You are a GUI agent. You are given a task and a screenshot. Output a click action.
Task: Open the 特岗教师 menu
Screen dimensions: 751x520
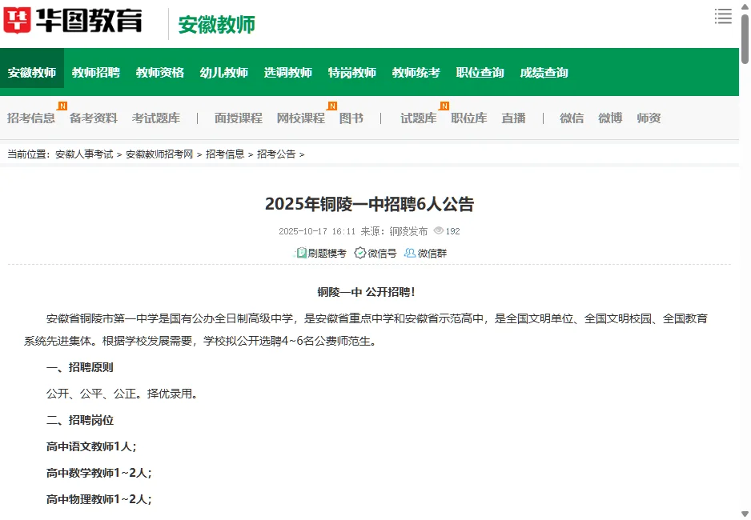pyautogui.click(x=351, y=71)
